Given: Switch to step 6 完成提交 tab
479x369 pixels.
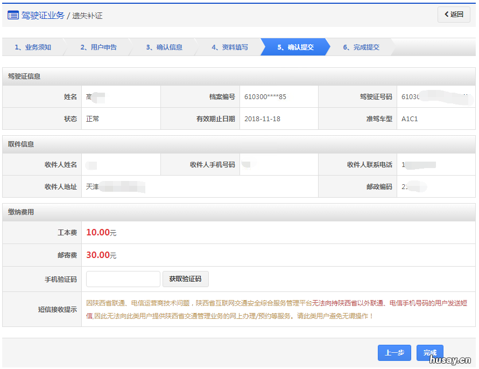Looking at the screenshot, I should click(x=363, y=47).
